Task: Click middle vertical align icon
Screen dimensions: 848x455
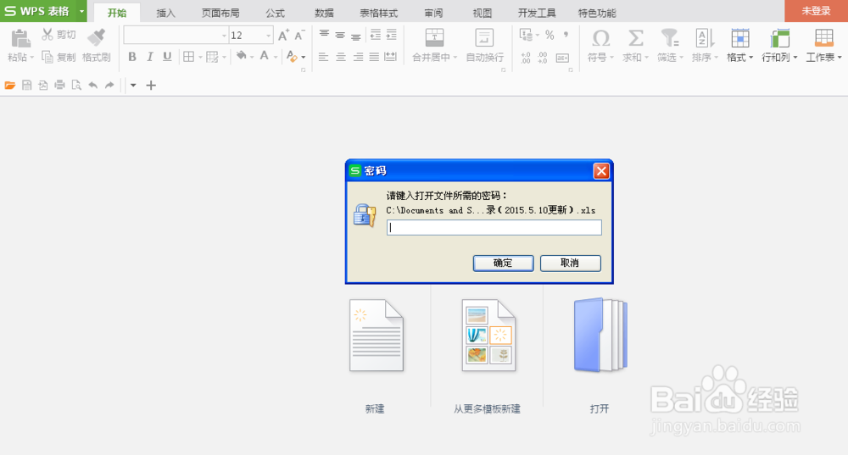Action: [340, 35]
